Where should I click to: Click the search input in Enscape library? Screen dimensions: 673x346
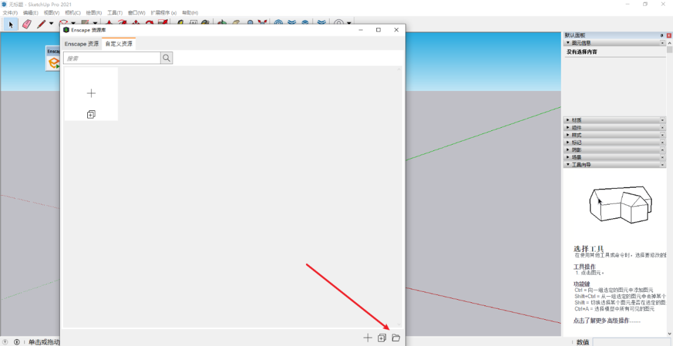(112, 58)
